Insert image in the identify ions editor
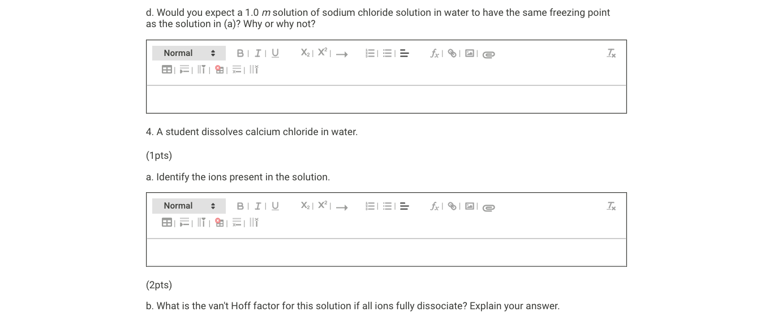This screenshot has height=316, width=773. [x=470, y=206]
